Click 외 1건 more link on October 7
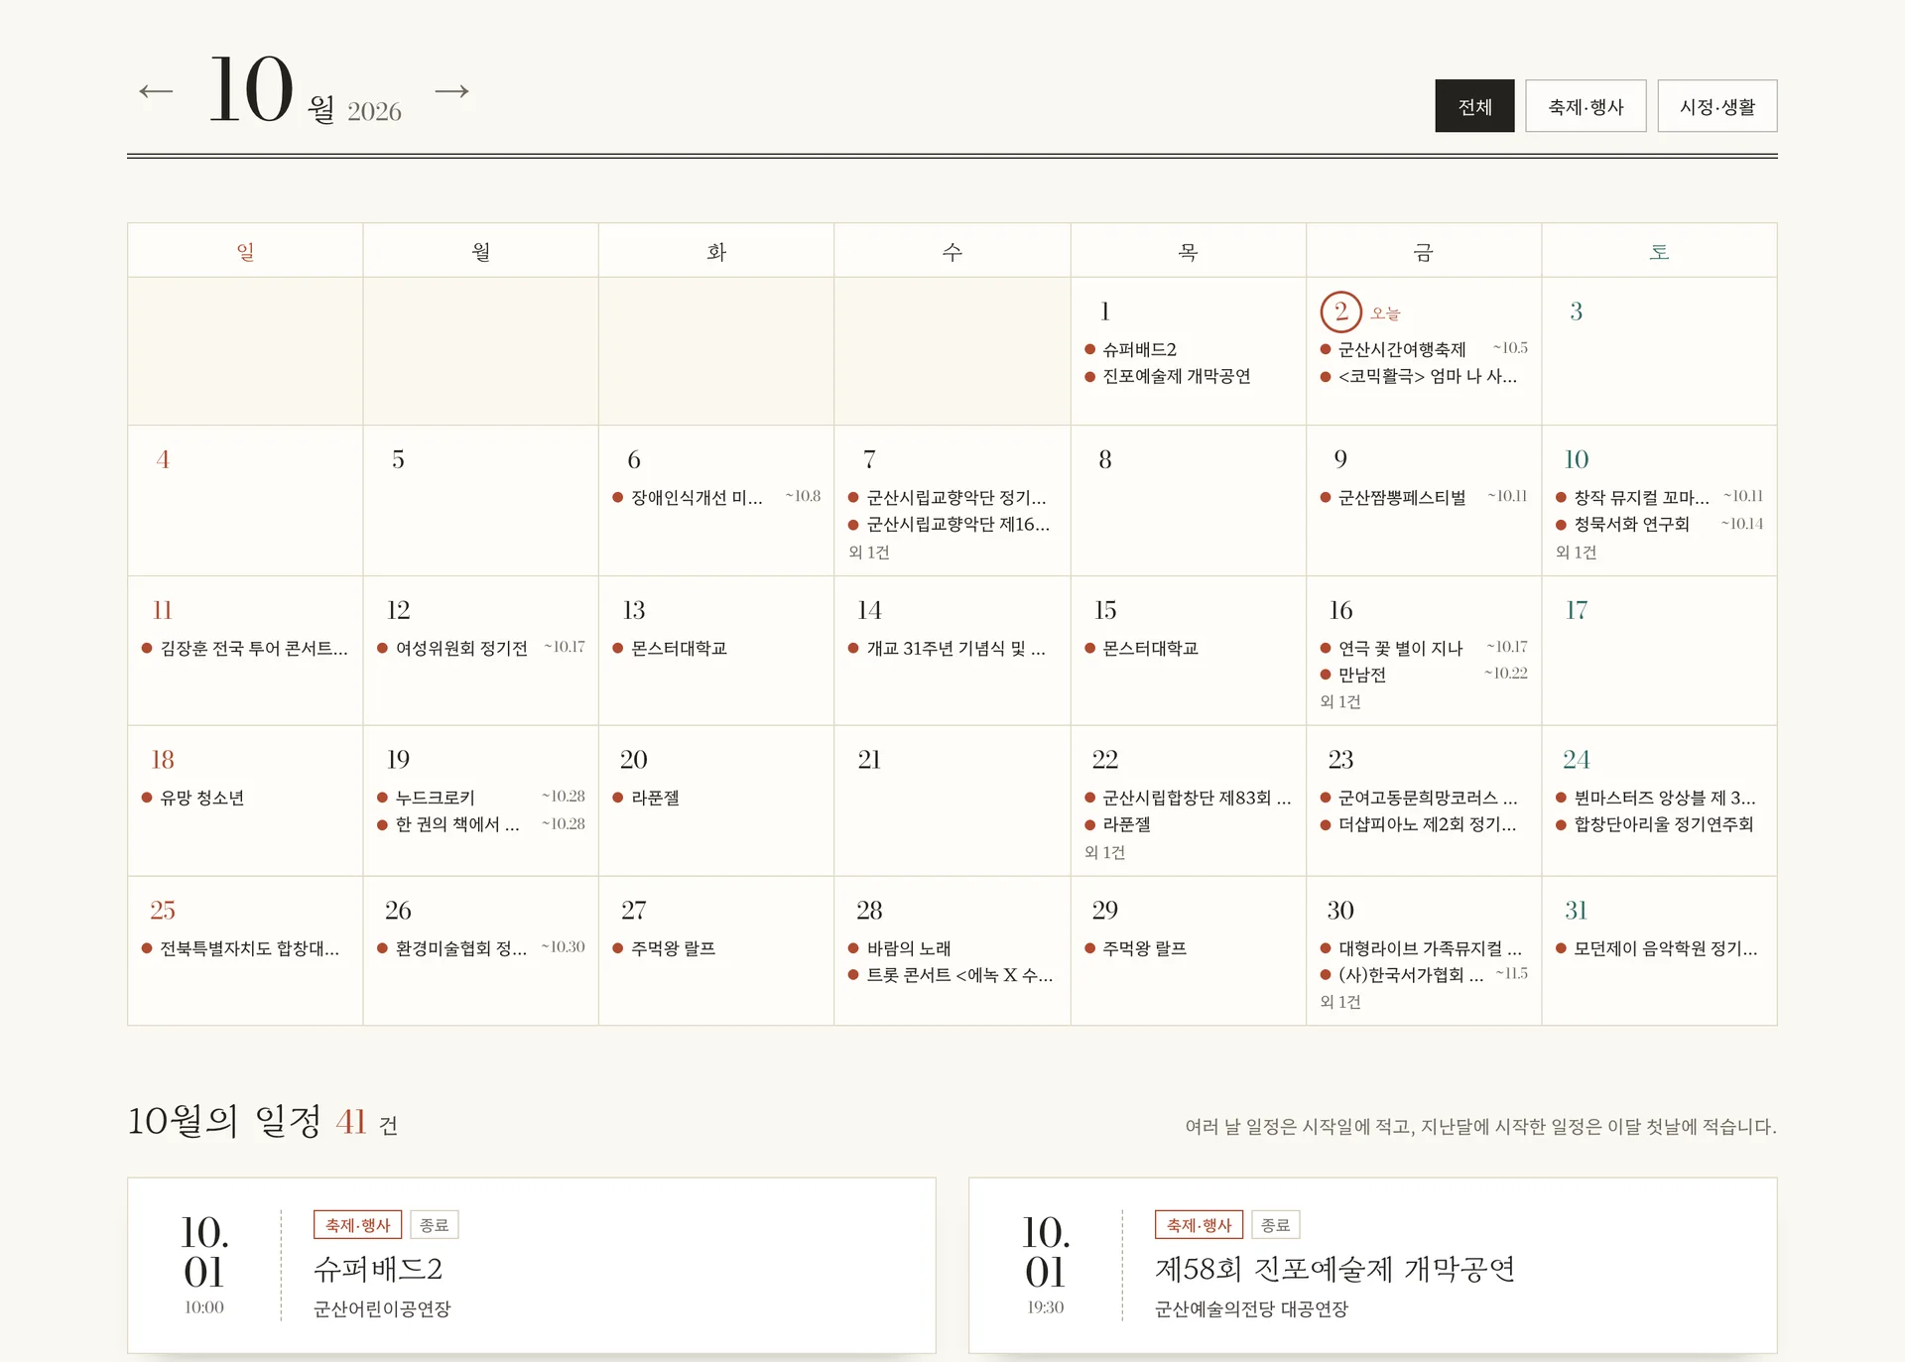Screen dimensions: 1905x1362 [x=869, y=553]
